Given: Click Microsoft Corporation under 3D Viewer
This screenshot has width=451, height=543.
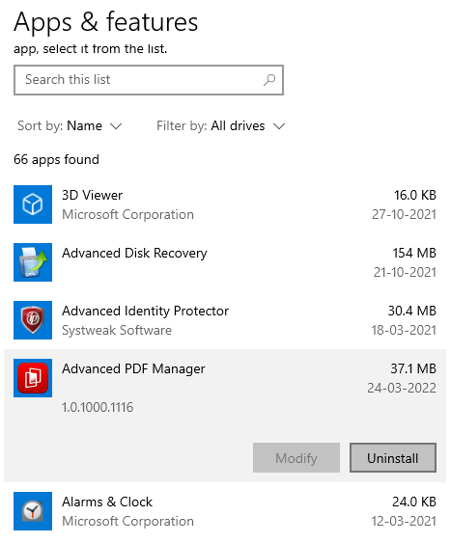Looking at the screenshot, I should [127, 215].
